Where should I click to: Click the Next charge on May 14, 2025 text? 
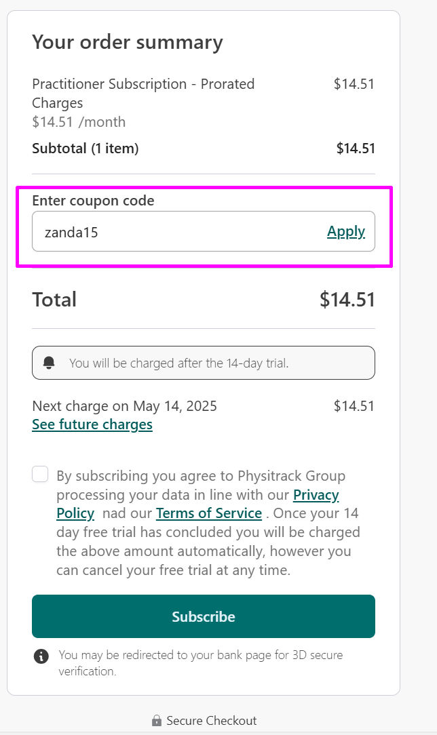click(x=125, y=405)
